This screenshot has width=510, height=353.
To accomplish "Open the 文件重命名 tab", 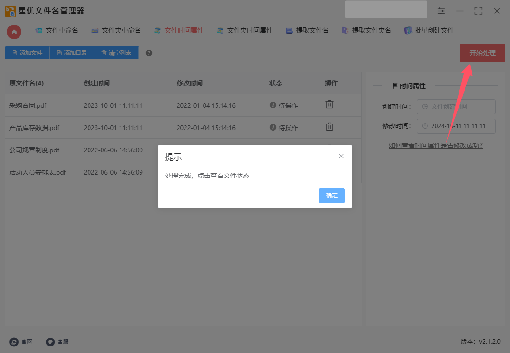I will tap(57, 30).
